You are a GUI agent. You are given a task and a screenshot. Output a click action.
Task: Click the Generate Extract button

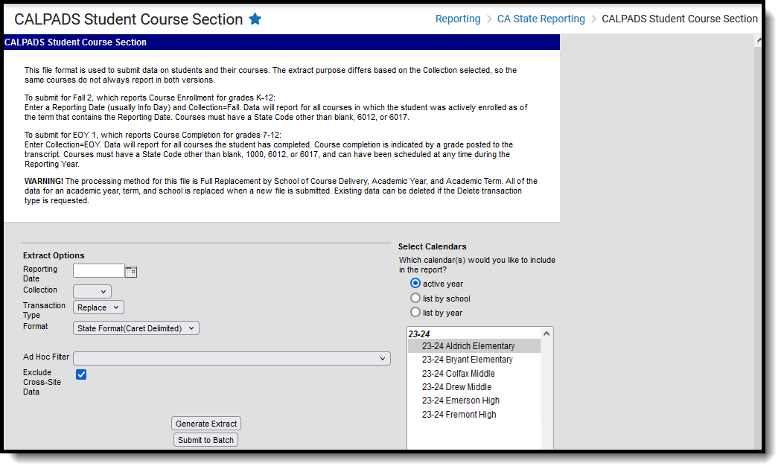coord(206,424)
